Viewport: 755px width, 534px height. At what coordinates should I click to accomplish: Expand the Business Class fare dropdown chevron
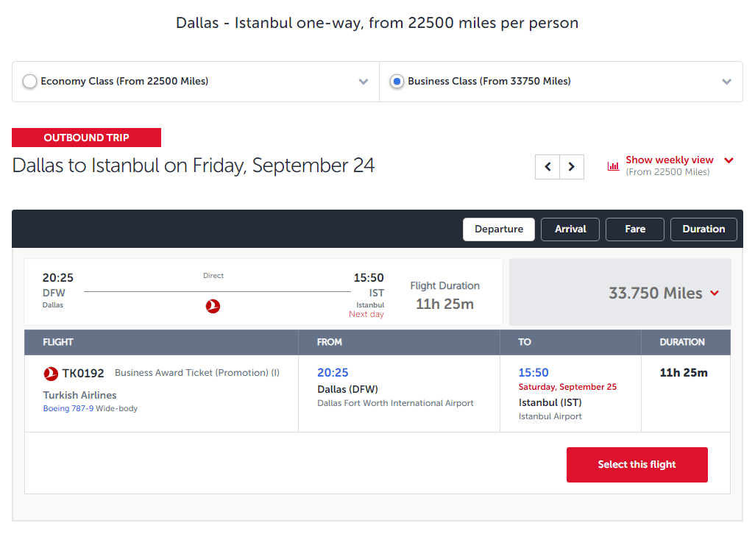726,82
